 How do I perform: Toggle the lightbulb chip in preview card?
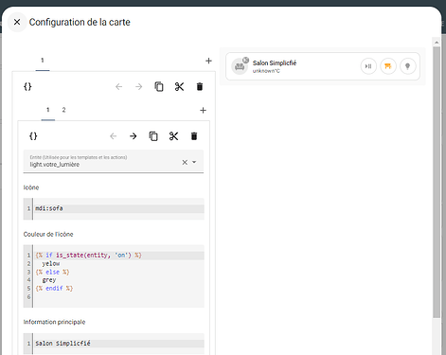coord(408,66)
